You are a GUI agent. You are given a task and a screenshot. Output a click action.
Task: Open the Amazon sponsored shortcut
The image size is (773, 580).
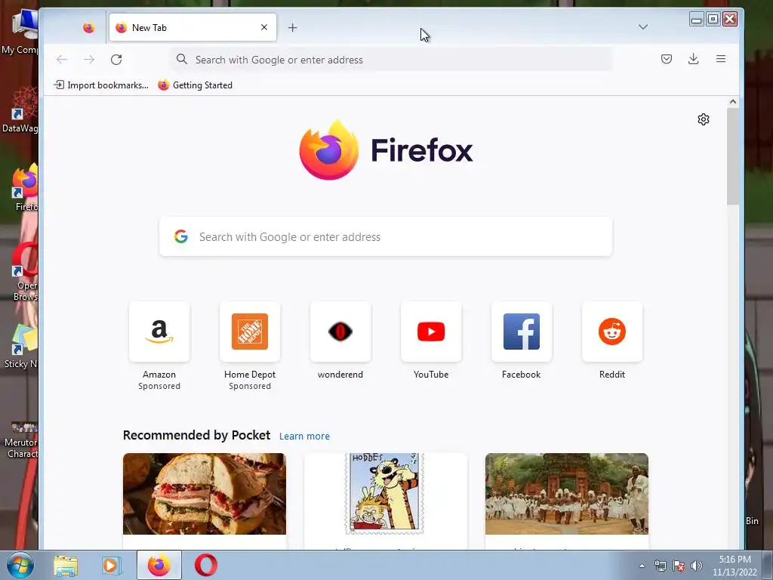159,332
